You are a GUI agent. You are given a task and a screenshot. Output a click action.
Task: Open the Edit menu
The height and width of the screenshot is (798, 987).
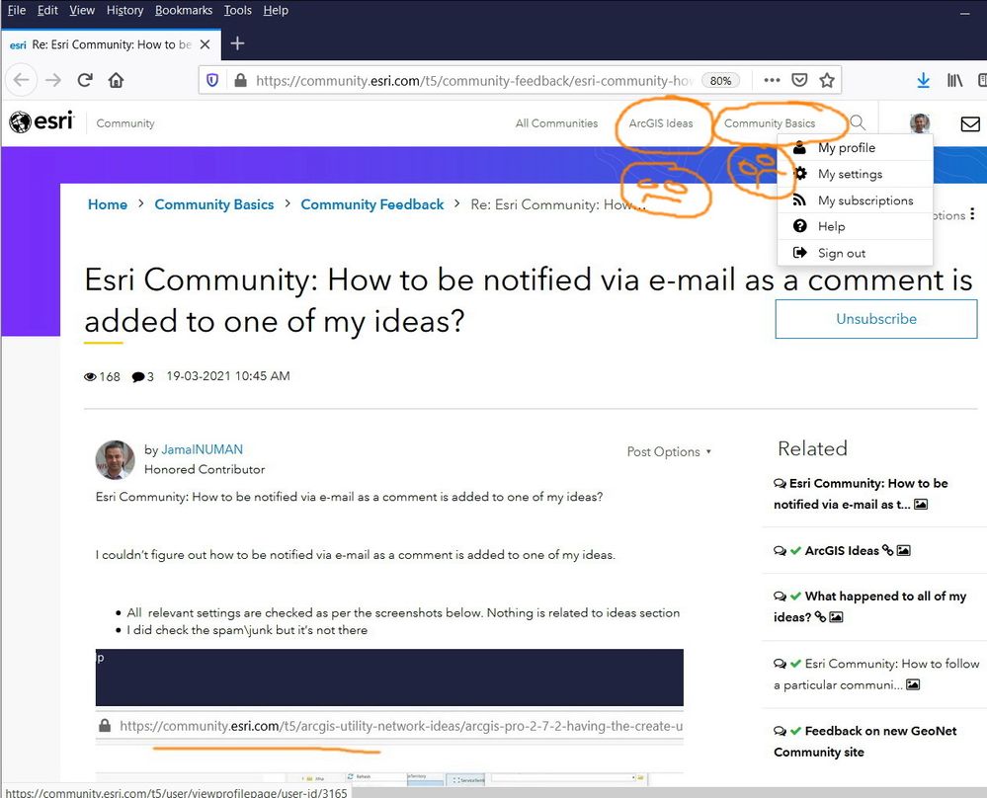click(47, 10)
